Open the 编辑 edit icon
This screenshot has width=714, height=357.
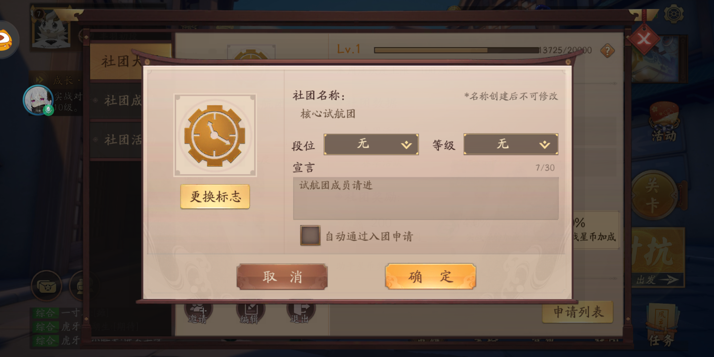250,312
